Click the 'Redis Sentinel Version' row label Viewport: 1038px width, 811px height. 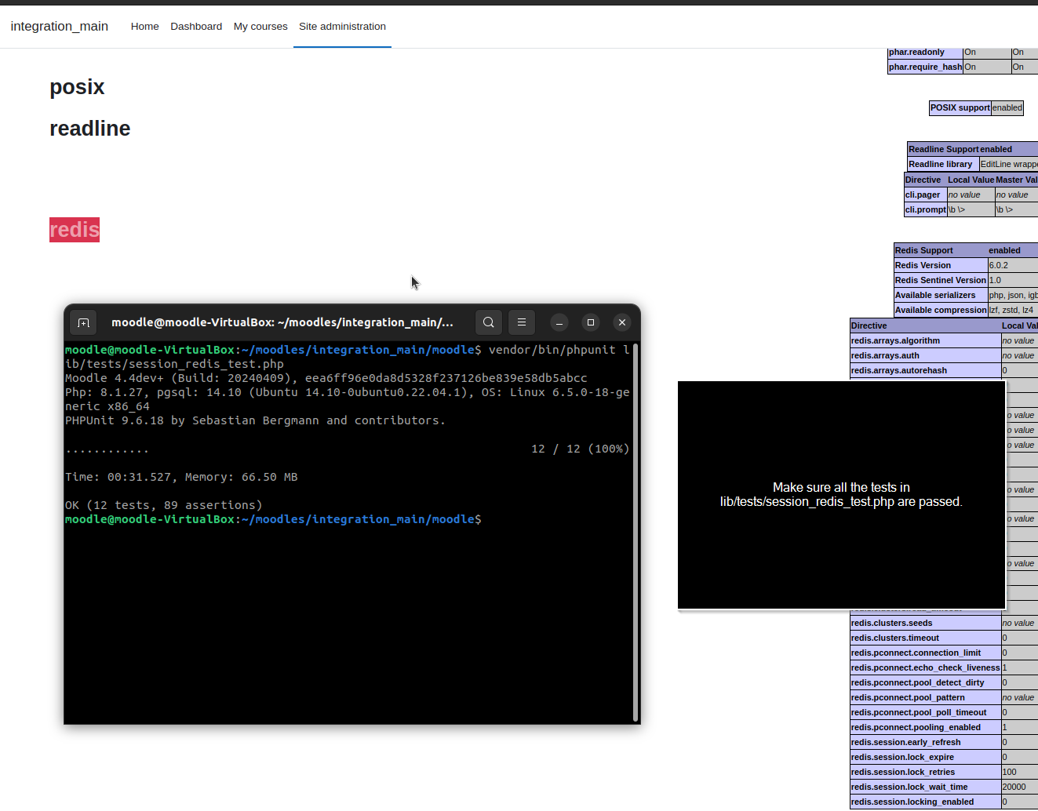tap(941, 280)
